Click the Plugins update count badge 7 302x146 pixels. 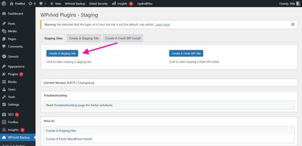[21, 74]
